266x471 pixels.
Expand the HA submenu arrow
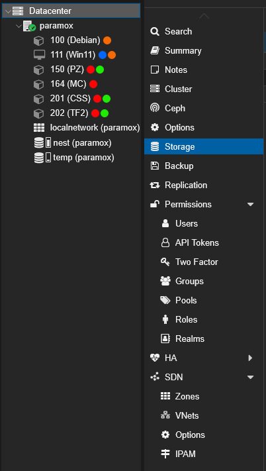[x=250, y=358]
